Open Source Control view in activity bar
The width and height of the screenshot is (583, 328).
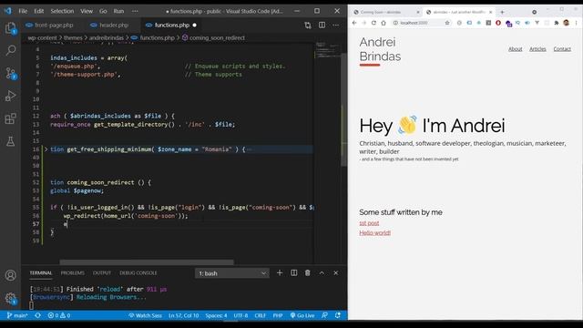[x=10, y=73]
